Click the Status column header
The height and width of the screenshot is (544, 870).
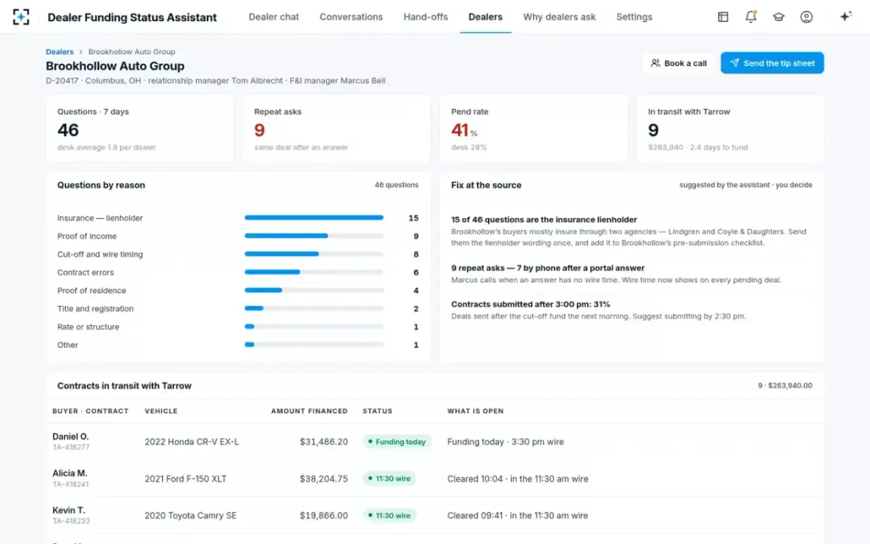point(378,411)
